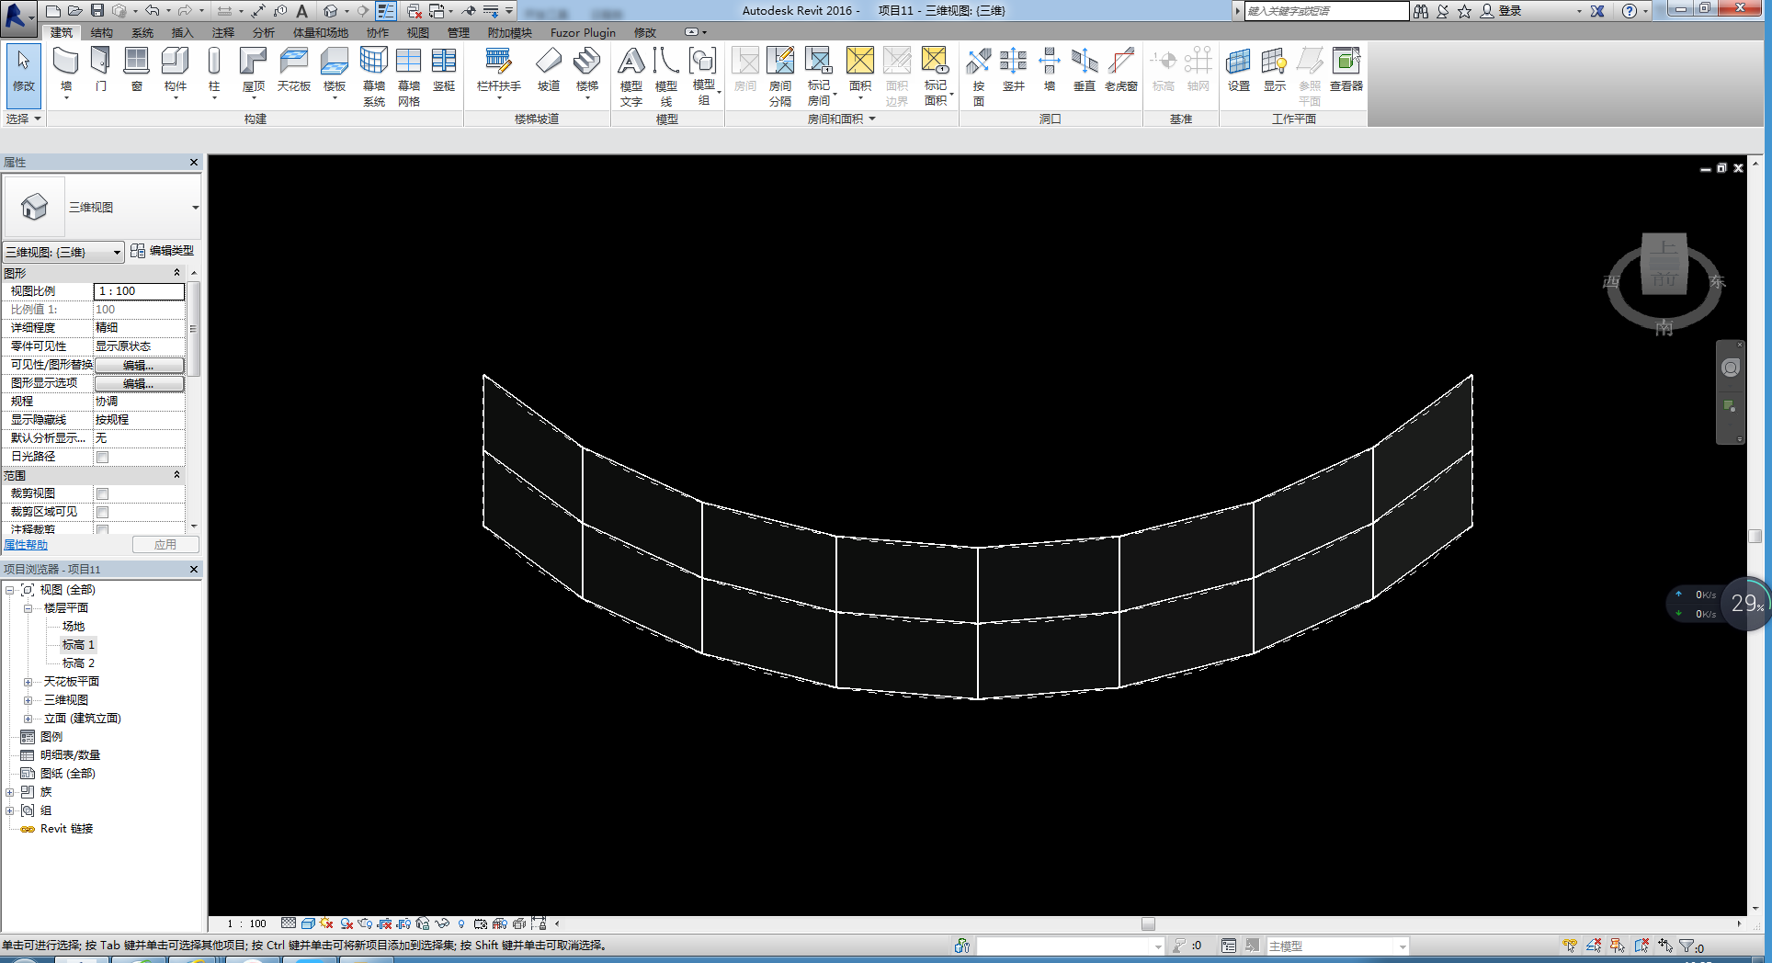Switch to the 结构 ribbon tab

[x=101, y=32]
